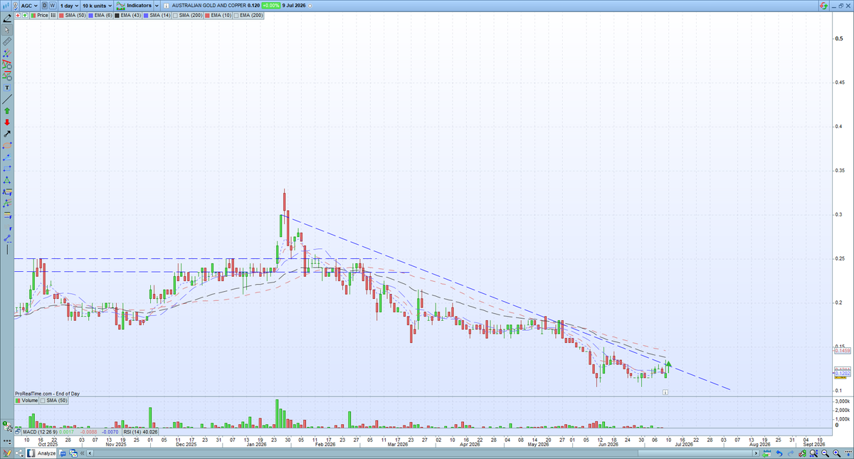Image resolution: width=854 pixels, height=459 pixels.
Task: Toggle the Volume indicator label
Action: tap(26, 401)
